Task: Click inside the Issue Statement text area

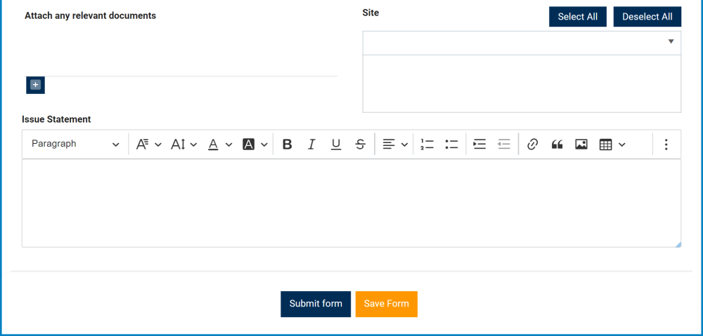Action: point(351,203)
